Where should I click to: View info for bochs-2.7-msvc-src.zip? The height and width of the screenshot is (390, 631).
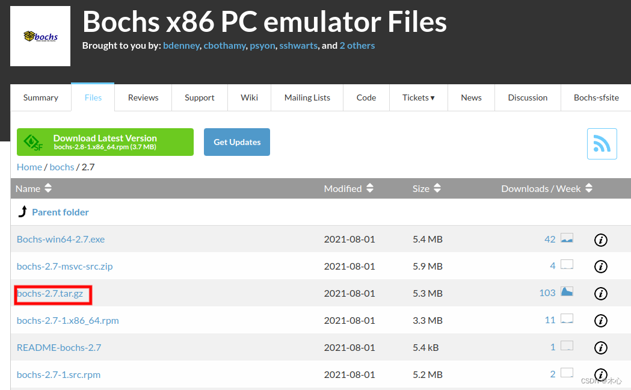[600, 267]
